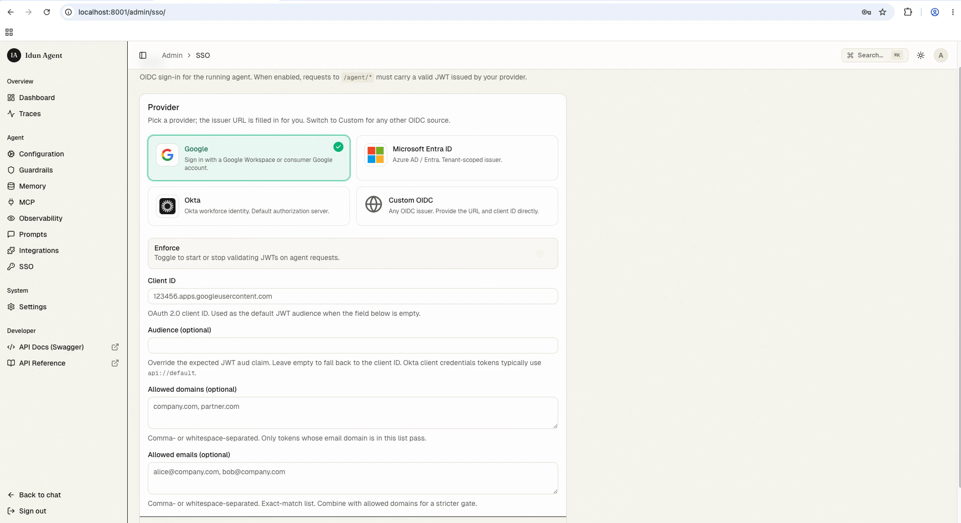Click the Back to chat arrow icon
This screenshot has height=523, width=961.
click(x=11, y=495)
